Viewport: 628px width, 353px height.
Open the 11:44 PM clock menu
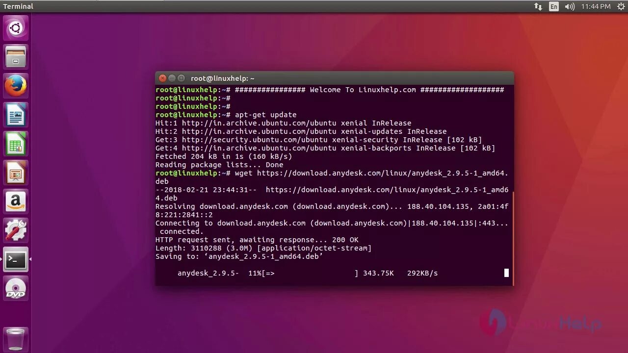[596, 6]
